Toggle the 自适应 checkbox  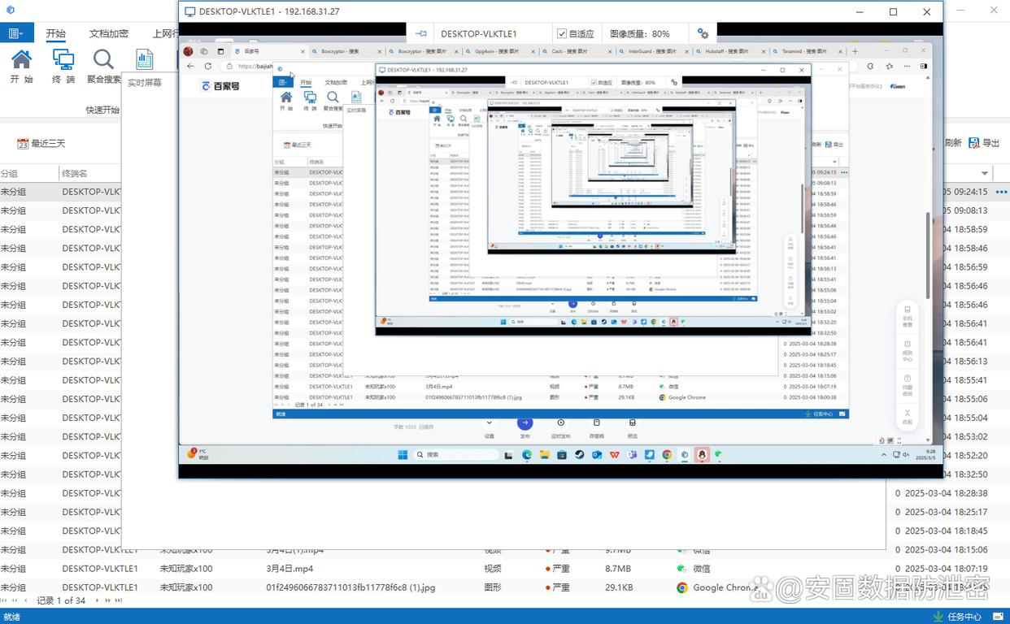(x=562, y=34)
